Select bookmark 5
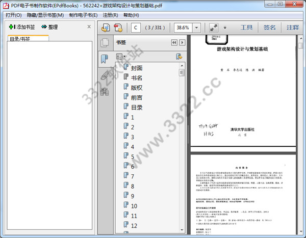Screen dimensions: 306x238 pos(133,157)
